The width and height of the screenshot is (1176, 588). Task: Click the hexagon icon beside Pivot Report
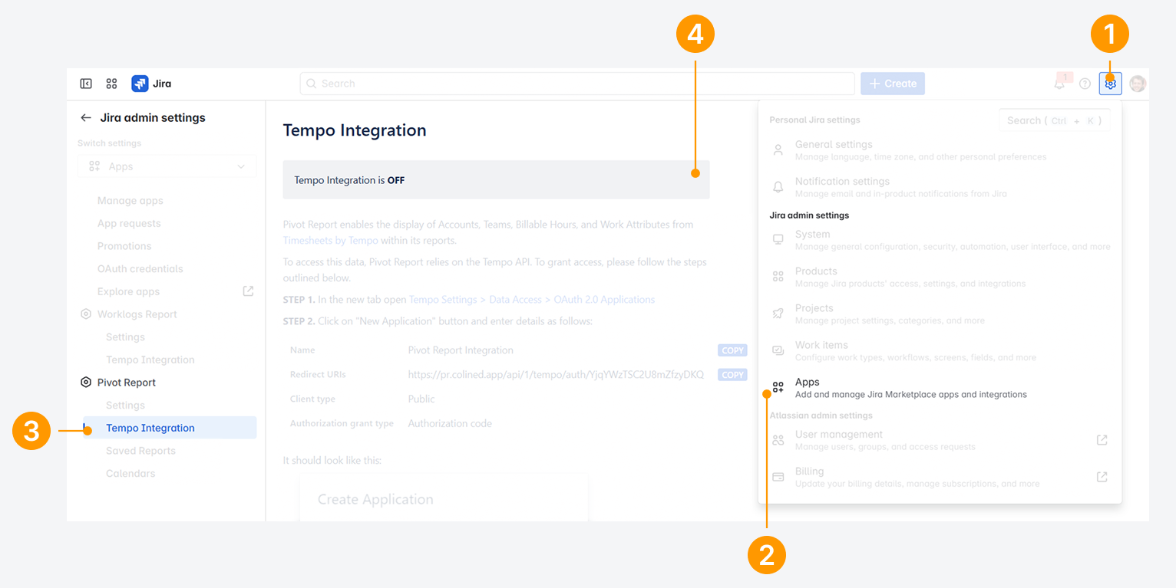pyautogui.click(x=86, y=383)
